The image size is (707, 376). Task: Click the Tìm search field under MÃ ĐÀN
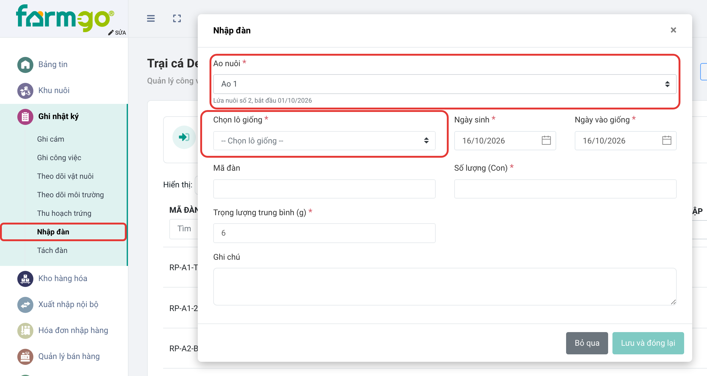(x=184, y=229)
